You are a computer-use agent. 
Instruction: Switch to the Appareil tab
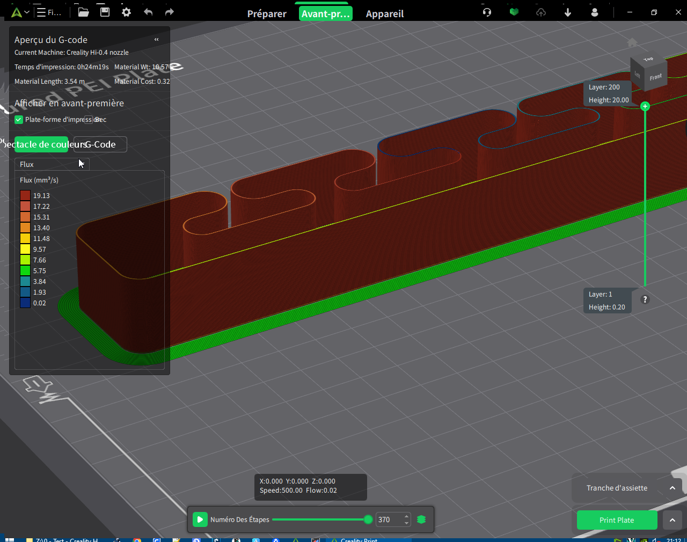pyautogui.click(x=385, y=13)
